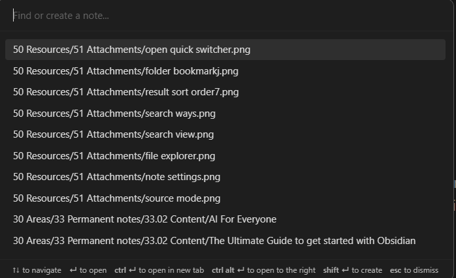Focus the 'Find or create a note' field
The width and height of the screenshot is (456, 278).
coord(222,16)
